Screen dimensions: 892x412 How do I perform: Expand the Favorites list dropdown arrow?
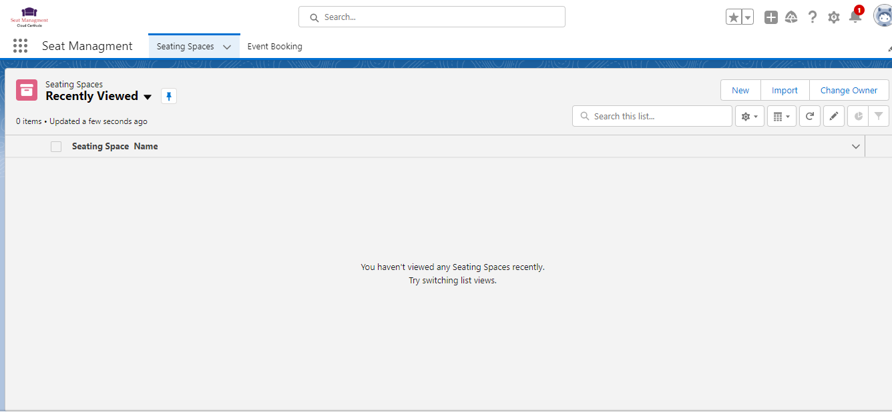click(x=748, y=17)
